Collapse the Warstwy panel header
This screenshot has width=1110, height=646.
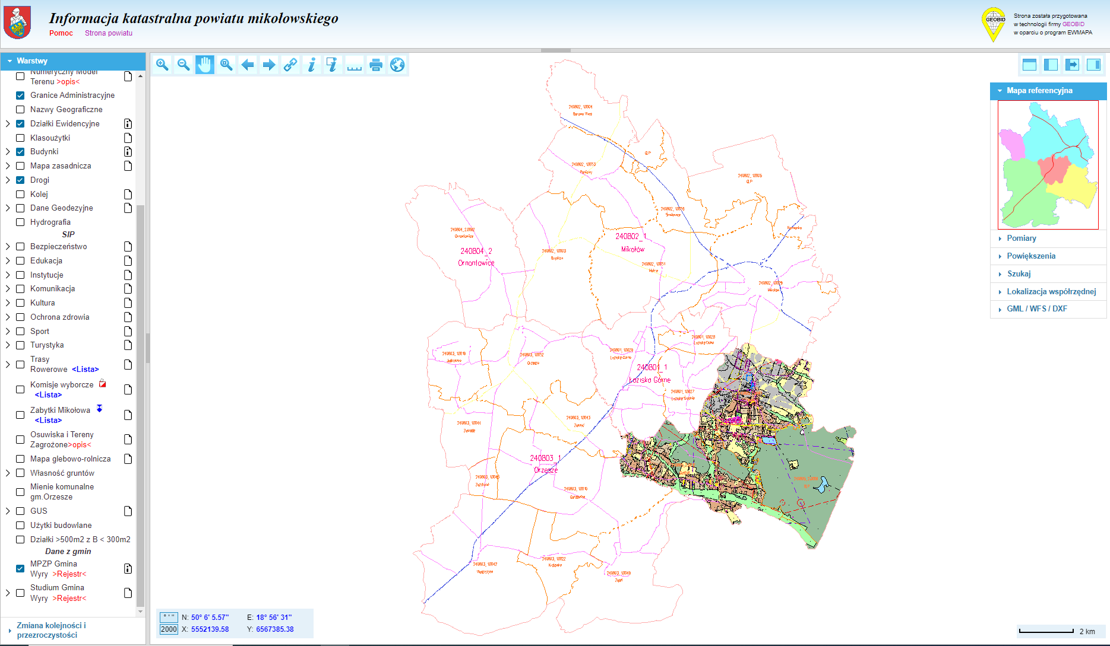[x=31, y=61]
